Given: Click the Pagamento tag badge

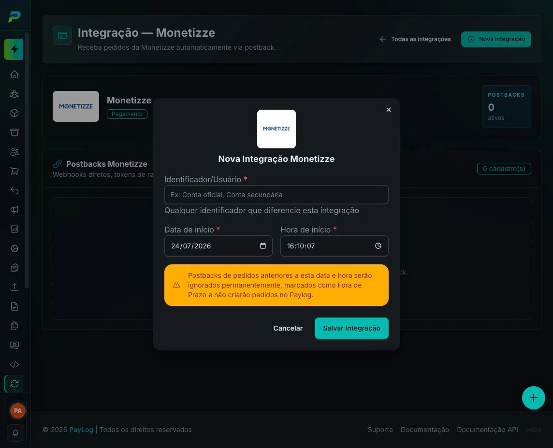Looking at the screenshot, I should (x=127, y=114).
